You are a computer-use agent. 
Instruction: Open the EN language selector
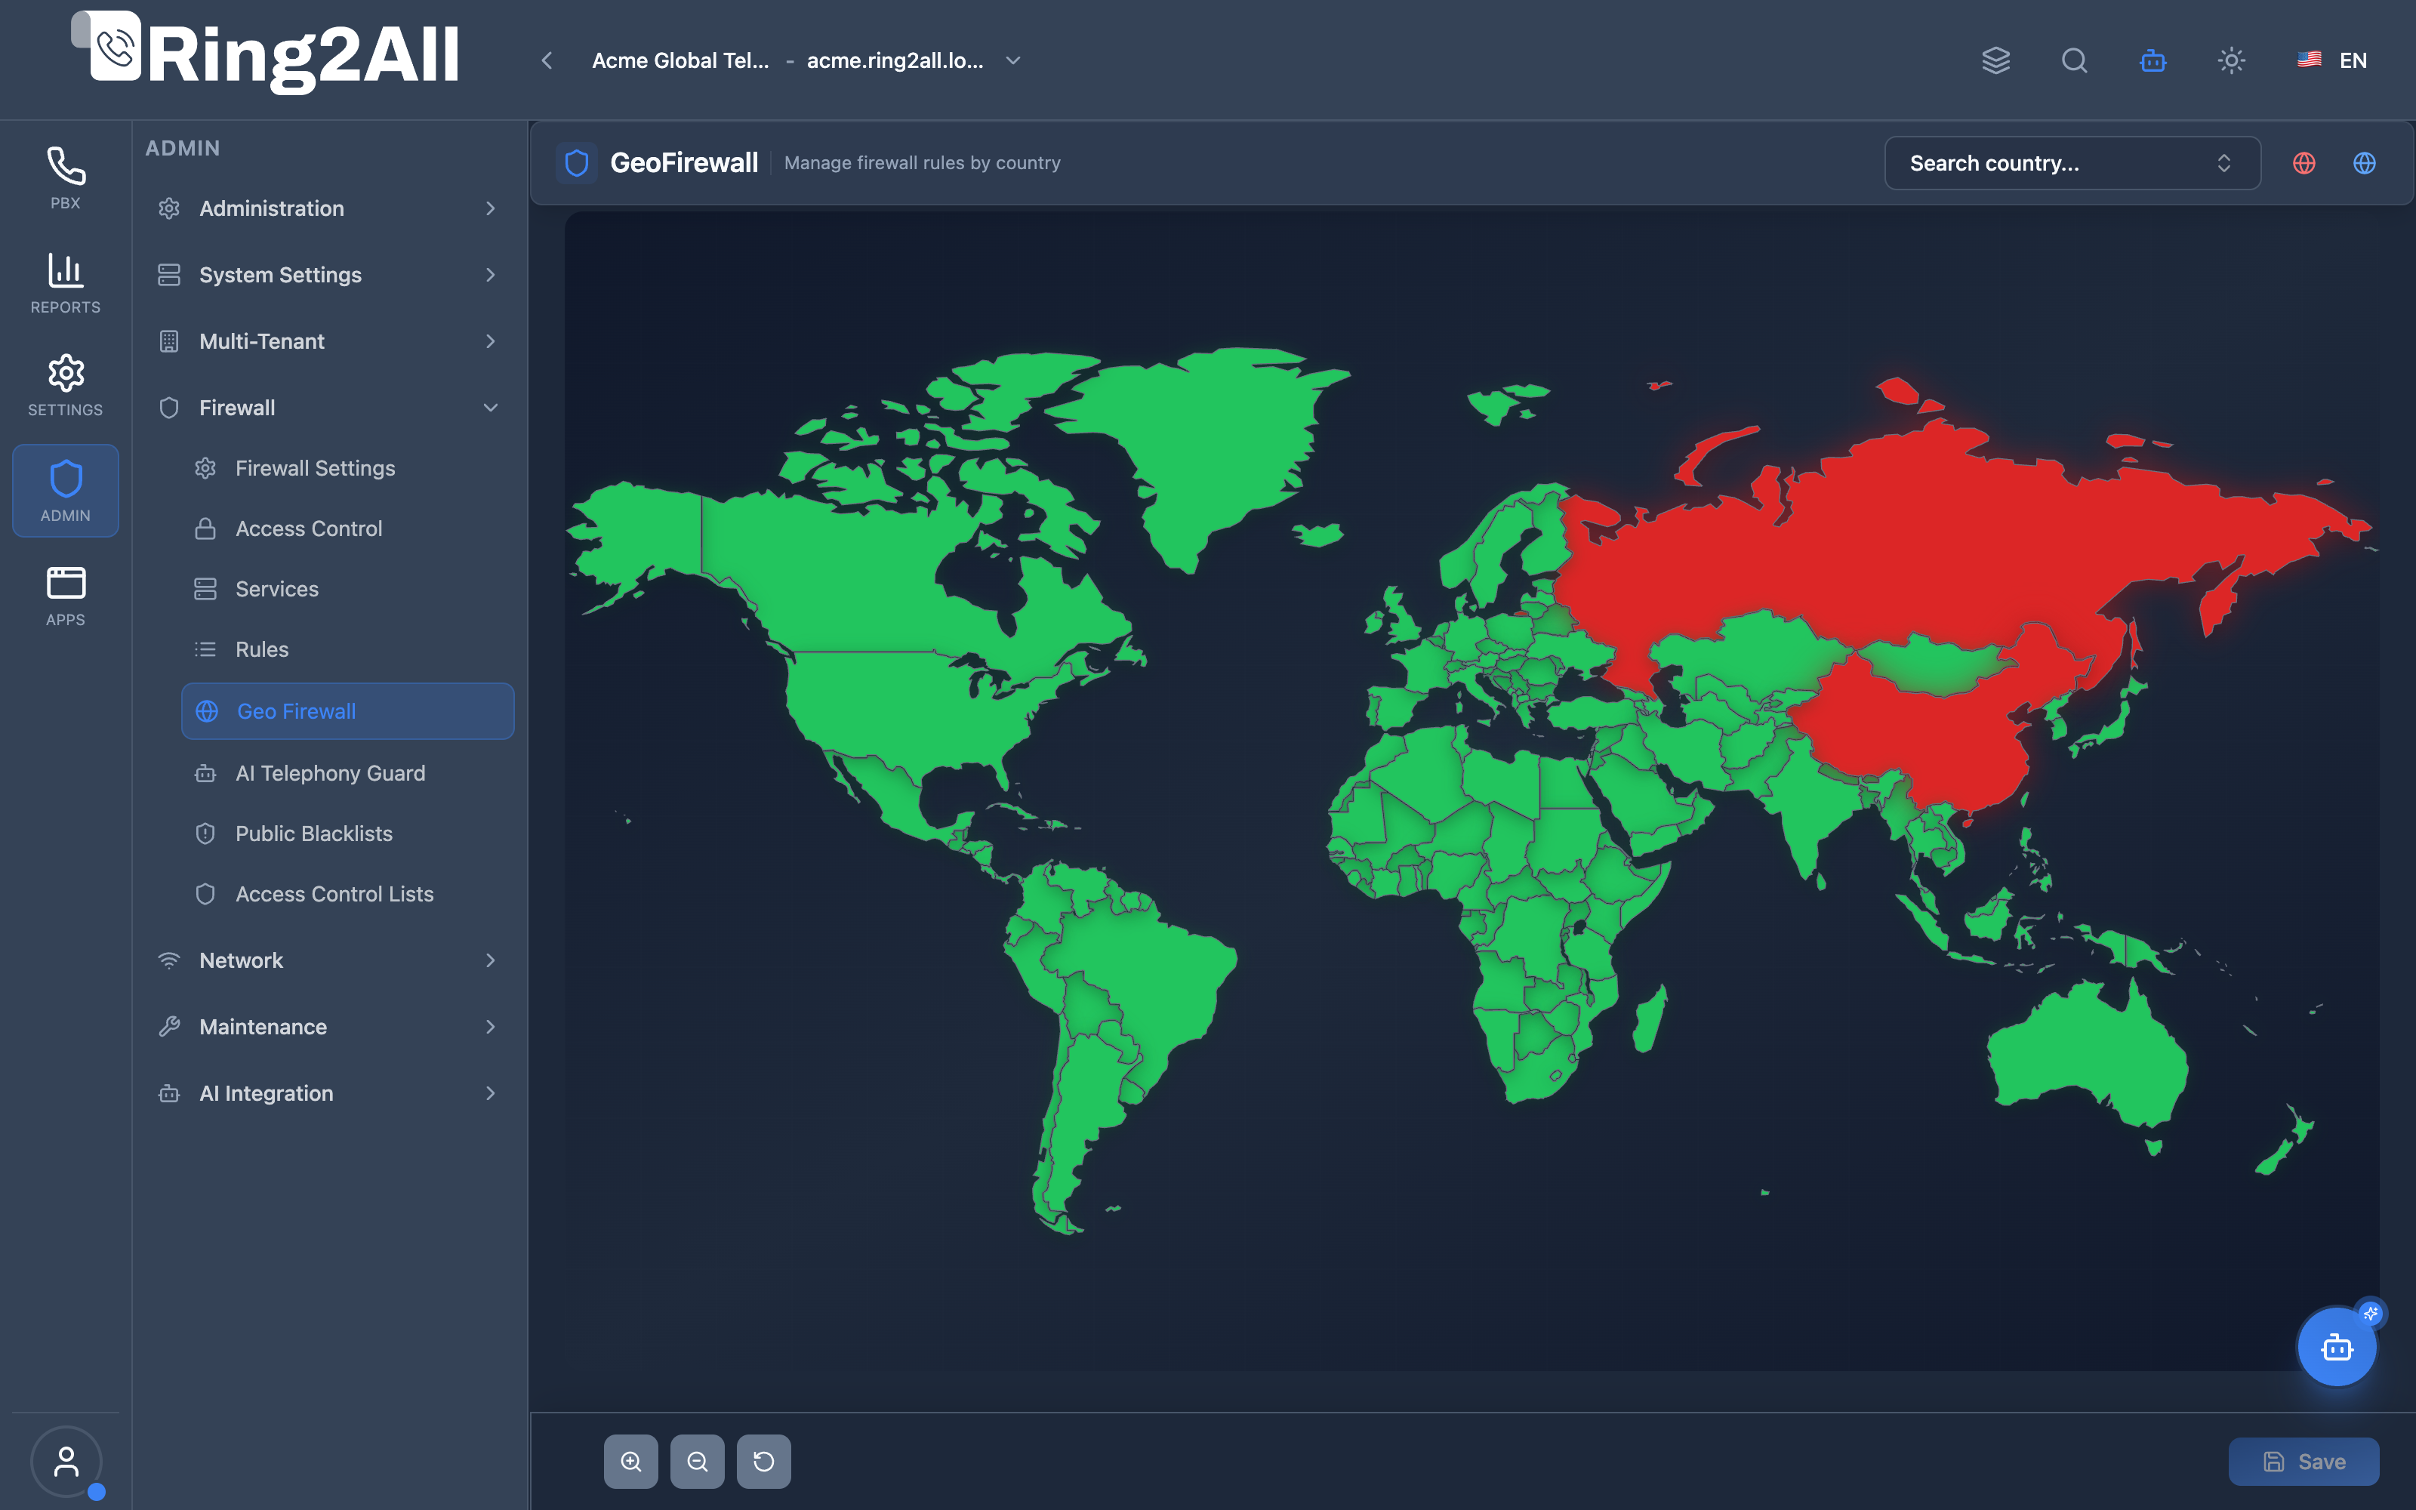point(2332,60)
